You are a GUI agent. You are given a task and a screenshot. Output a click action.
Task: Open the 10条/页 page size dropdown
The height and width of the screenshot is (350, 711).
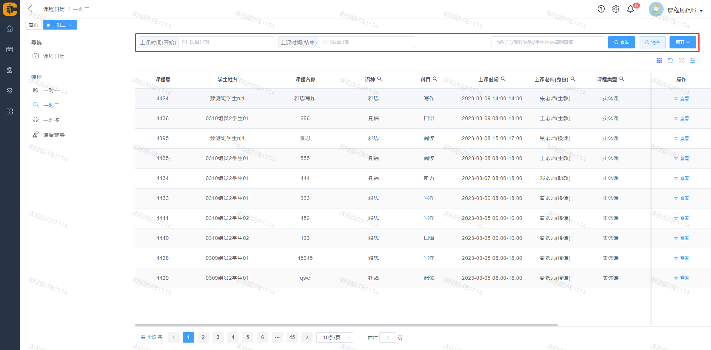[x=334, y=337]
